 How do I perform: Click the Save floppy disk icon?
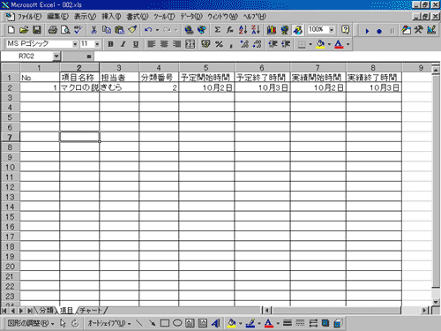click(x=37, y=30)
